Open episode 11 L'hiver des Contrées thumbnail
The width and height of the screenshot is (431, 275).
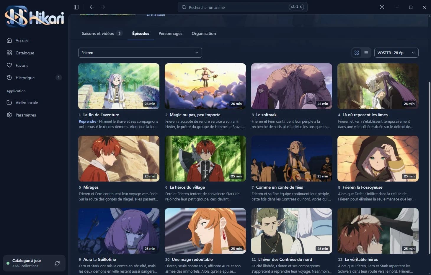[292, 231]
